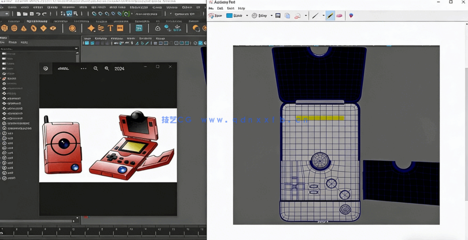Open the outliner panel dropdown arrow

coord(76,48)
